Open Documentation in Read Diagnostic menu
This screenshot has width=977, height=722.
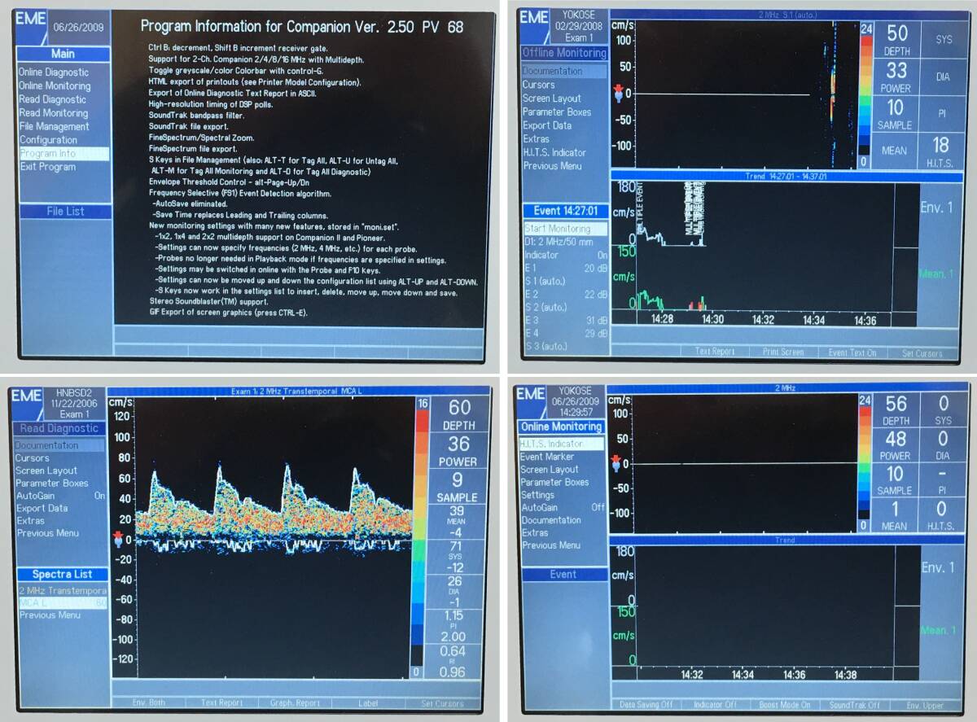[60, 445]
